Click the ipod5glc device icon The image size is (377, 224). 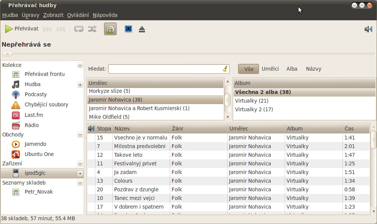pos(16,173)
